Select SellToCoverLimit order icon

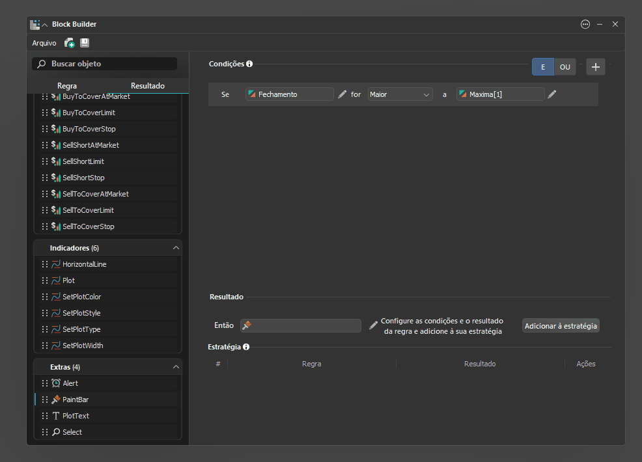click(56, 210)
